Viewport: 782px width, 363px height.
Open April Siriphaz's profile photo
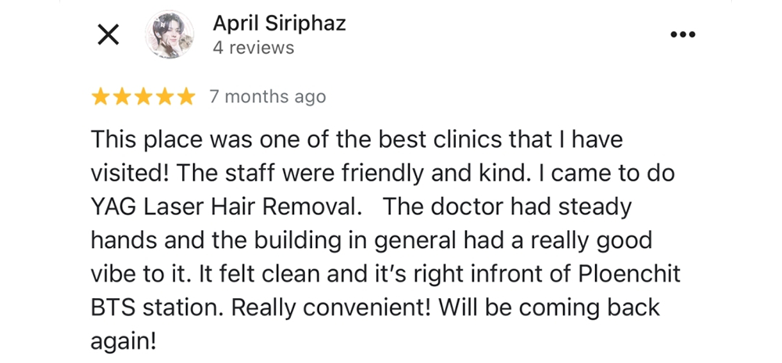[x=169, y=34]
